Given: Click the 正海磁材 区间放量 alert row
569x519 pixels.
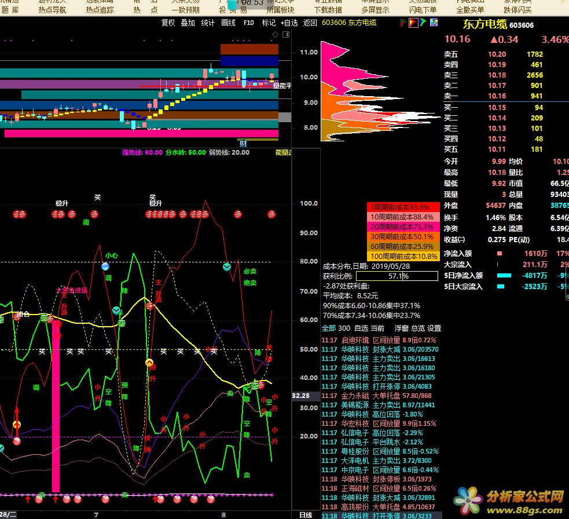Looking at the screenshot, I should point(379,488).
